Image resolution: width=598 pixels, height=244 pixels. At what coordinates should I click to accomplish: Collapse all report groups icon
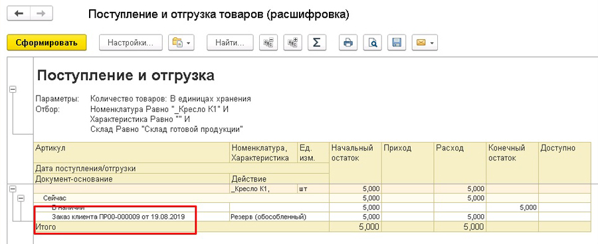pyautogui.click(x=268, y=42)
